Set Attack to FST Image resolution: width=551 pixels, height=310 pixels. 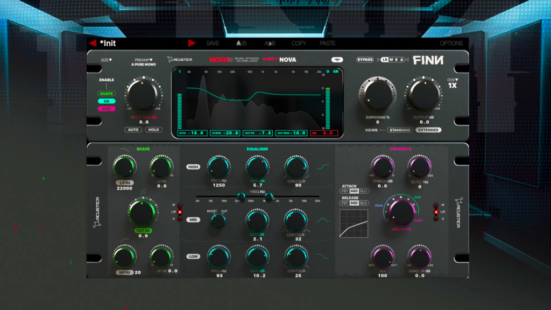click(344, 191)
